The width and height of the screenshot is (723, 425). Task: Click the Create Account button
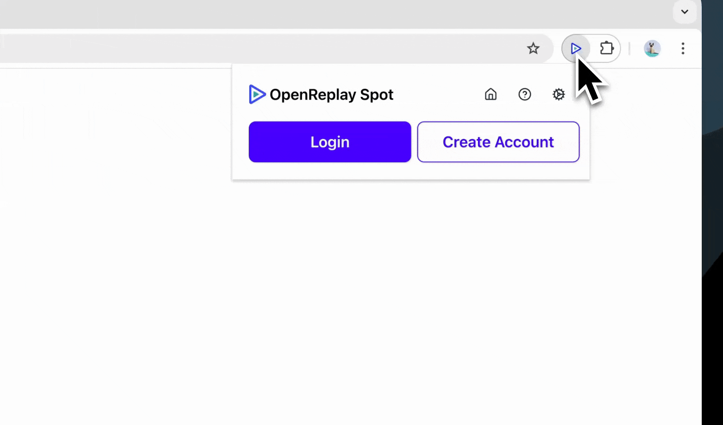(x=498, y=142)
